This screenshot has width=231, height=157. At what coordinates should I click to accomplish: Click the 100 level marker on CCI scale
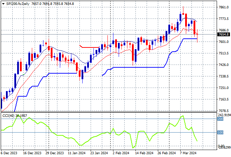tap(220, 133)
